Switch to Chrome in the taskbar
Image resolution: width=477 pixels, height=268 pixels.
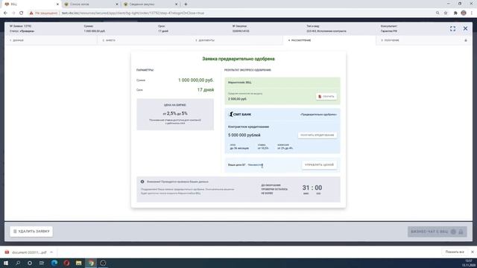(x=91, y=263)
